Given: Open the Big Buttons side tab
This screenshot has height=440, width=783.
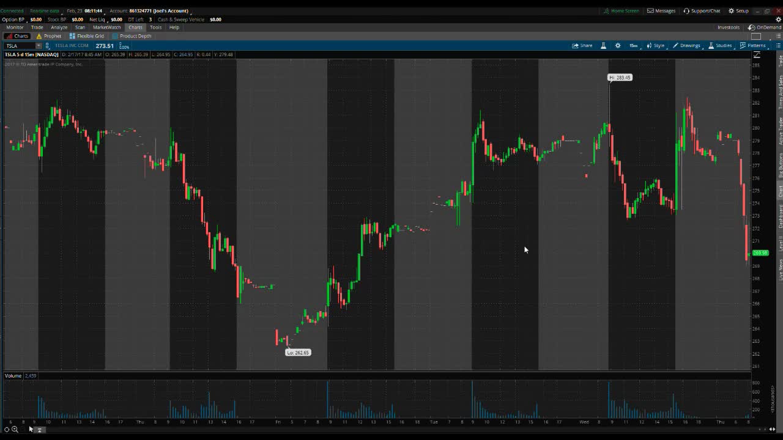Looking at the screenshot, I should pos(780,165).
